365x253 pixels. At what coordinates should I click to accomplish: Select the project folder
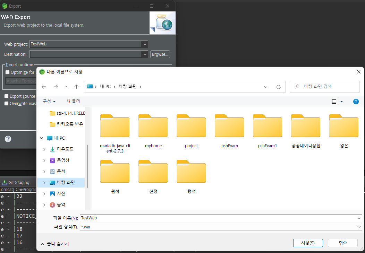pyautogui.click(x=191, y=131)
